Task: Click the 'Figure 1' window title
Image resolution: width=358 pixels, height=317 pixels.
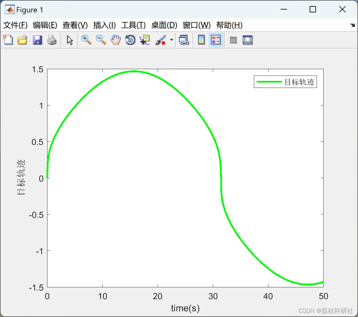Action: (30, 10)
